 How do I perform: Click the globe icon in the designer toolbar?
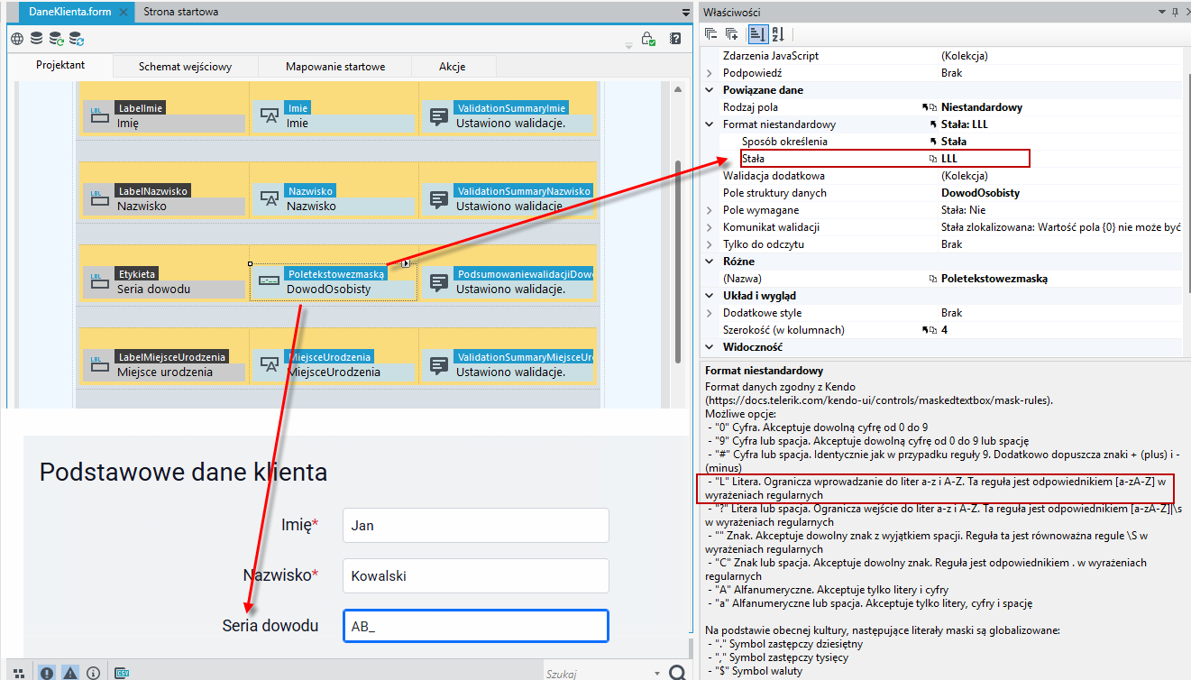pos(16,39)
